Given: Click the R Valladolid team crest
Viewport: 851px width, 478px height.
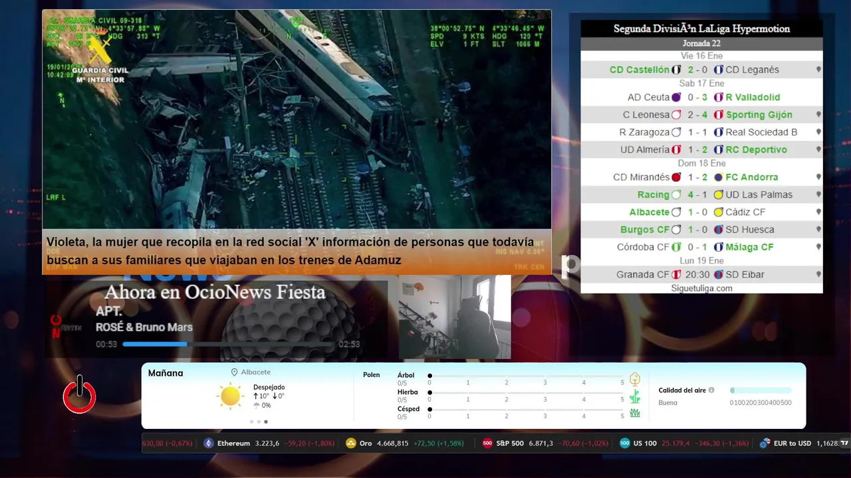Looking at the screenshot, I should 719,97.
